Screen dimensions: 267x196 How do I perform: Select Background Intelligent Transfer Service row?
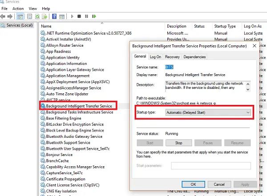tap(79, 106)
